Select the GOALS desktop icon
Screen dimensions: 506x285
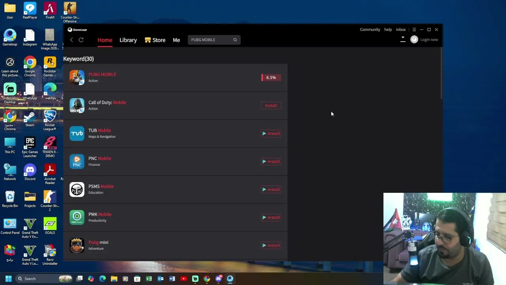point(50,226)
